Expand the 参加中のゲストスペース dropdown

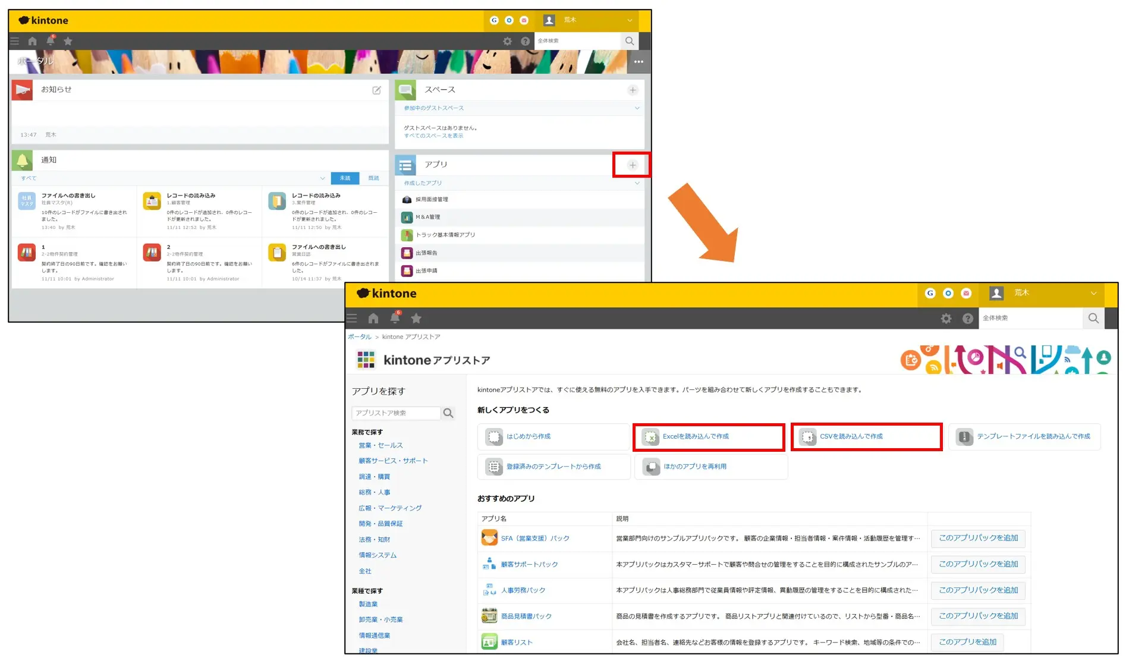(637, 108)
